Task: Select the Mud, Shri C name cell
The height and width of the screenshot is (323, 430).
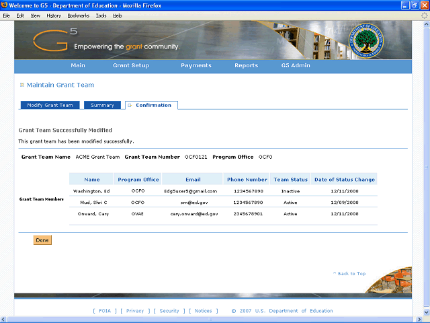Action: (93, 203)
